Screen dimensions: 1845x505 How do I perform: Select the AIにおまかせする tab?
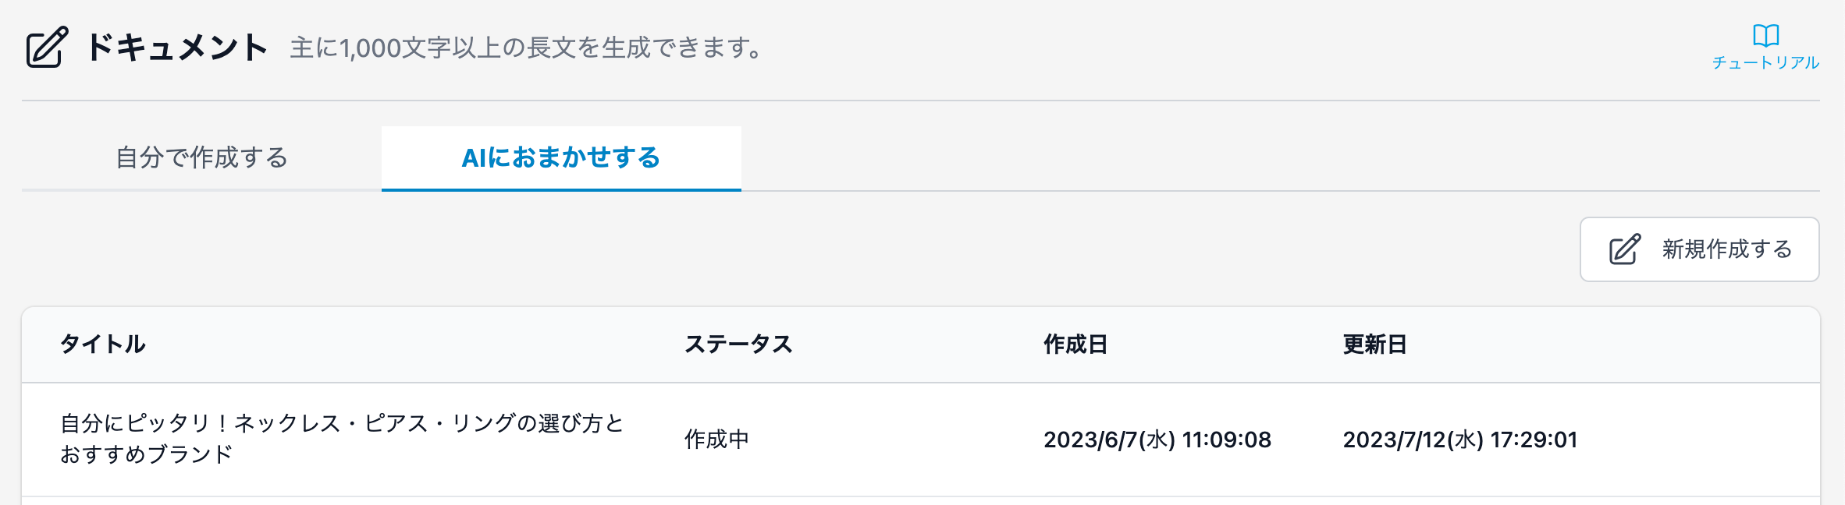point(560,158)
